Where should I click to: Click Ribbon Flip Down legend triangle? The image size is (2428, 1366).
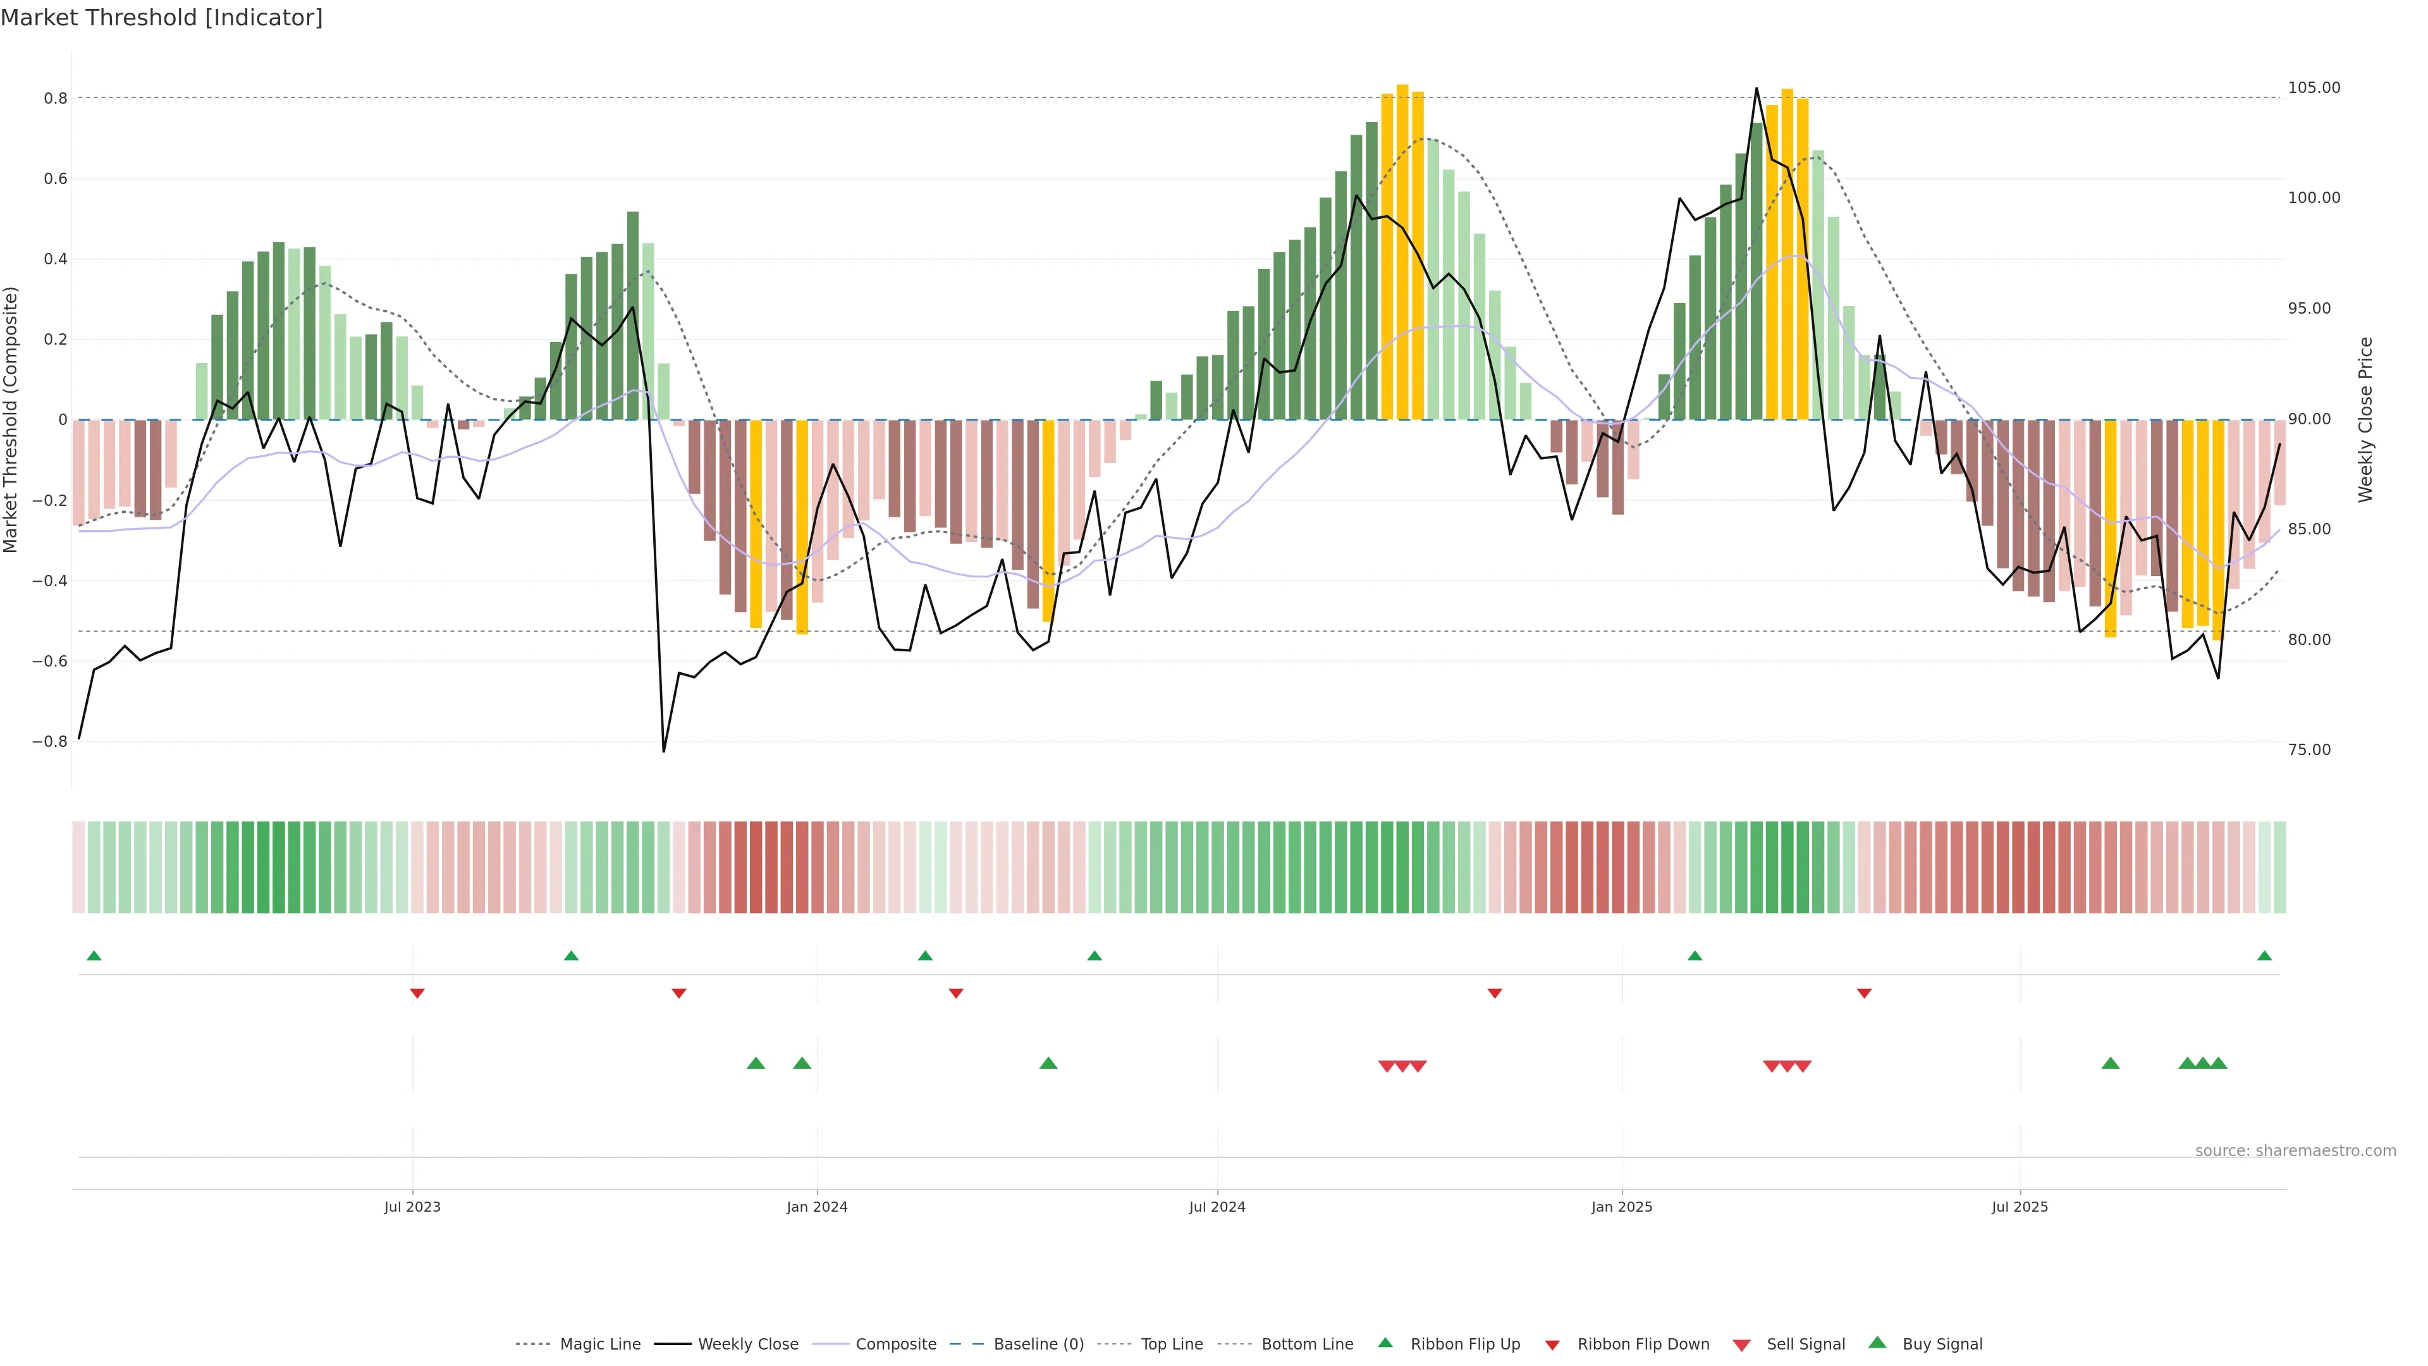(x=1552, y=1345)
